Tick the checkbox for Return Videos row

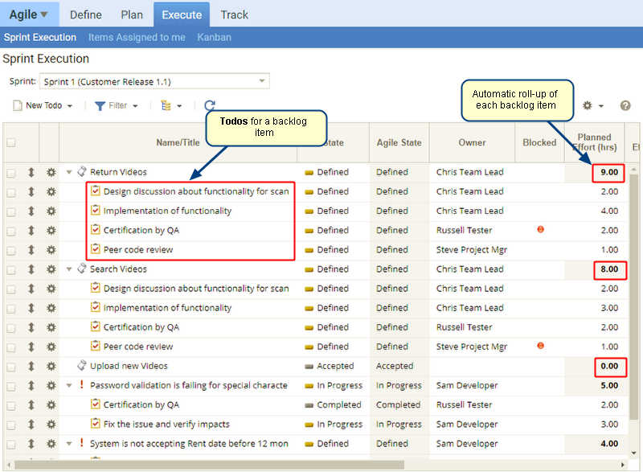click(11, 172)
